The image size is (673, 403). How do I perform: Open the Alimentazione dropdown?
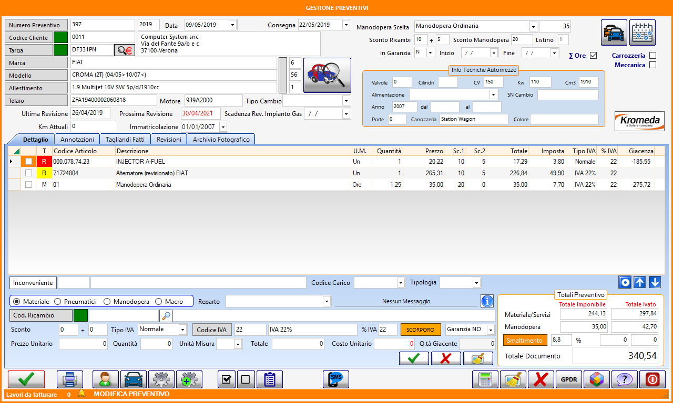click(x=494, y=95)
